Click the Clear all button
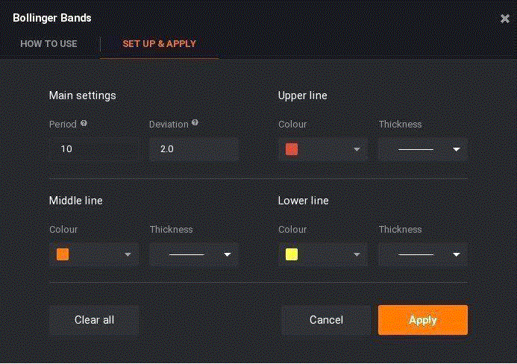 point(94,320)
